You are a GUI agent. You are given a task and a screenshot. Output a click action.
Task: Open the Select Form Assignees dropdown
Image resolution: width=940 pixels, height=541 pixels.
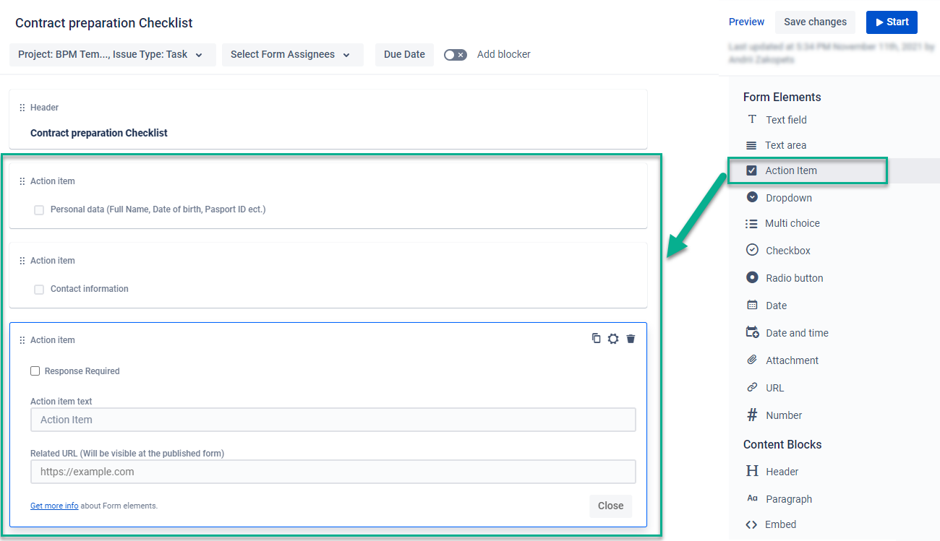click(292, 54)
